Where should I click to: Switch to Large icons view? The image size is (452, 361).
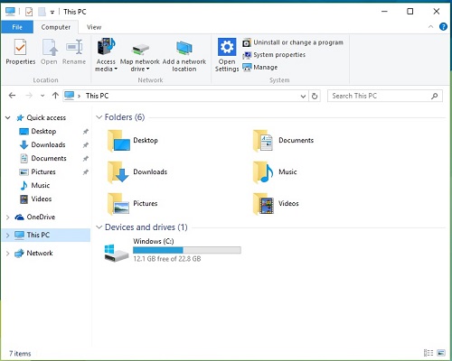tap(441, 353)
